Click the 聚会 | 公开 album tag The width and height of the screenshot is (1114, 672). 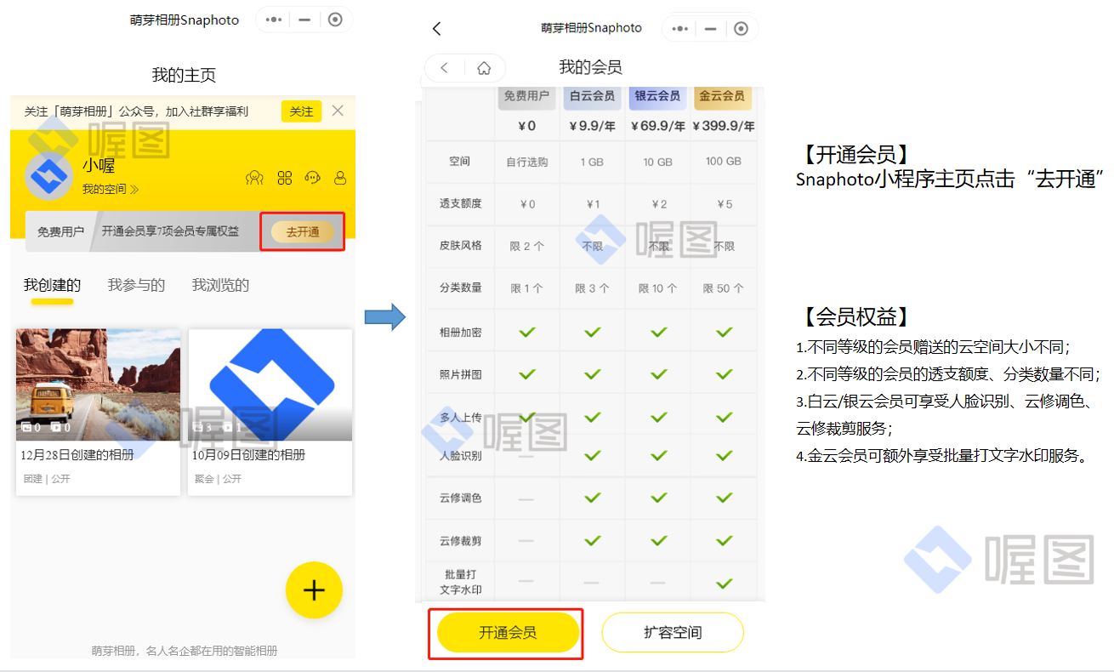[219, 479]
